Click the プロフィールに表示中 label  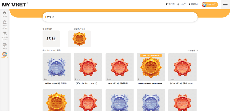(x=151, y=55)
